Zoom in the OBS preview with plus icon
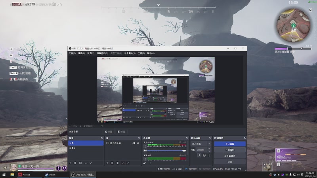The height and width of the screenshot is (178, 317). click(80, 126)
